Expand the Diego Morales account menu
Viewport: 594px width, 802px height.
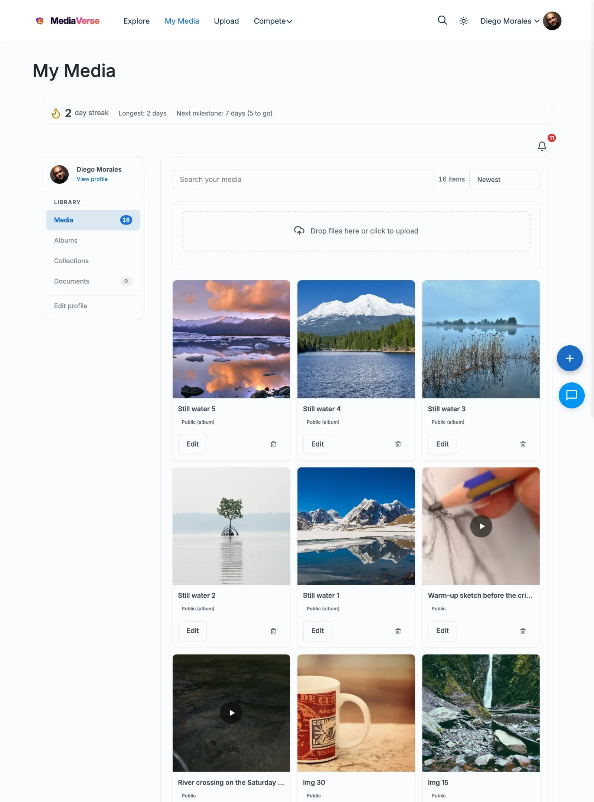pos(510,21)
